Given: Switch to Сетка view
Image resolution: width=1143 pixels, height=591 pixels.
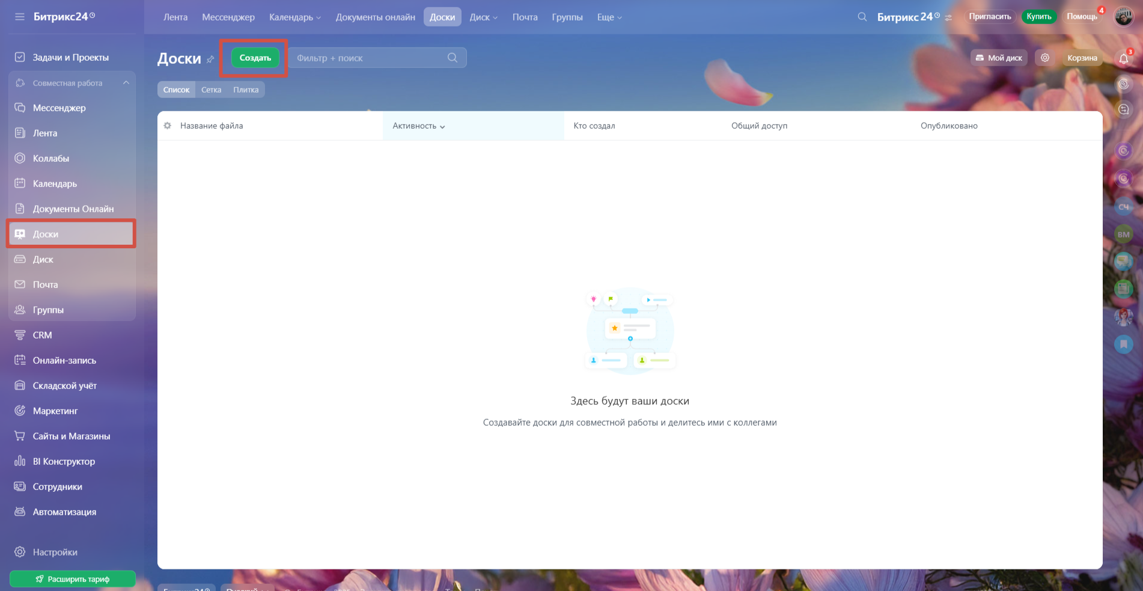Looking at the screenshot, I should (211, 90).
